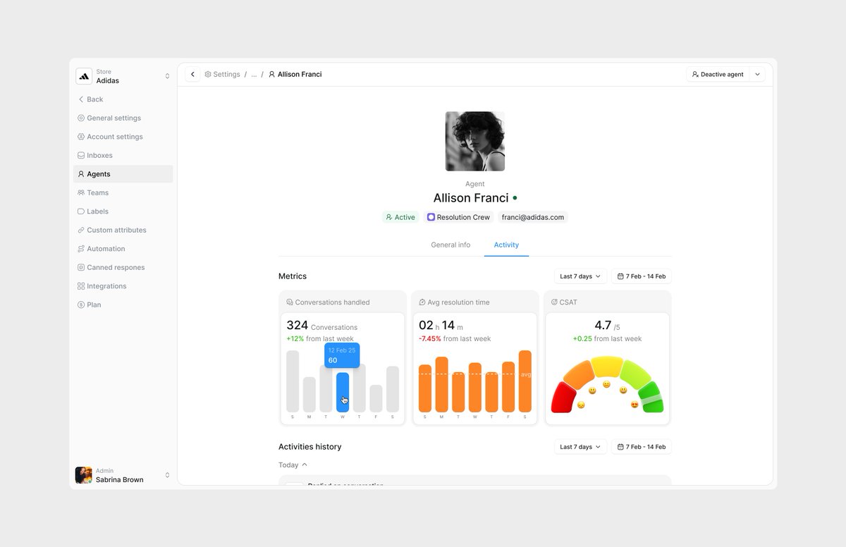Click the Canned respones icon
This screenshot has height=547, width=846.
click(x=81, y=267)
